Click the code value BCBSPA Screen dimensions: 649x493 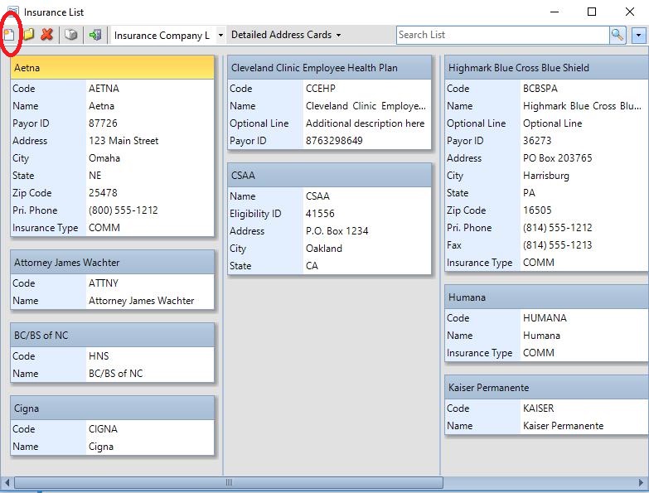coord(540,89)
